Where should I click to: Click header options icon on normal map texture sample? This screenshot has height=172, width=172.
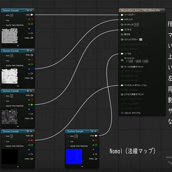92,131
